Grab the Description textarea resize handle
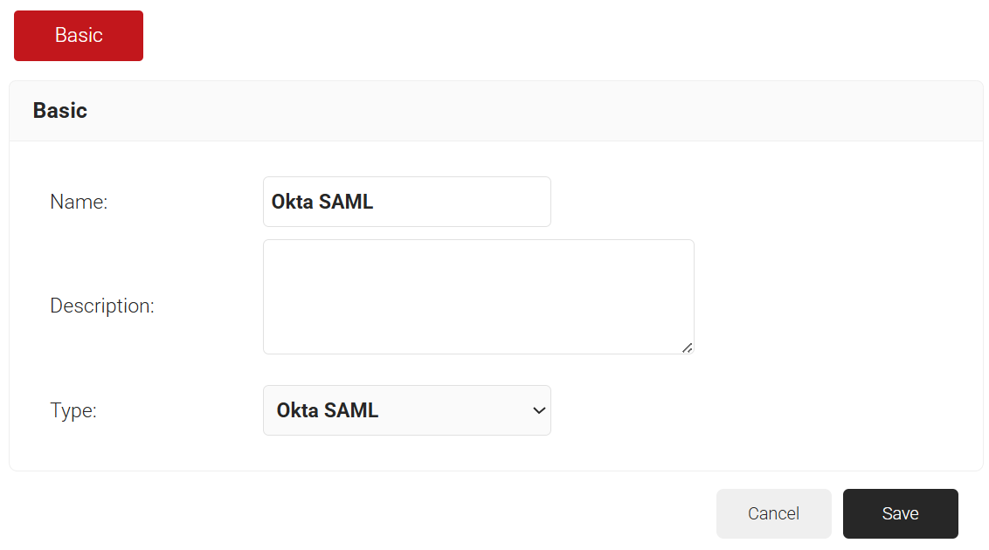 click(688, 347)
